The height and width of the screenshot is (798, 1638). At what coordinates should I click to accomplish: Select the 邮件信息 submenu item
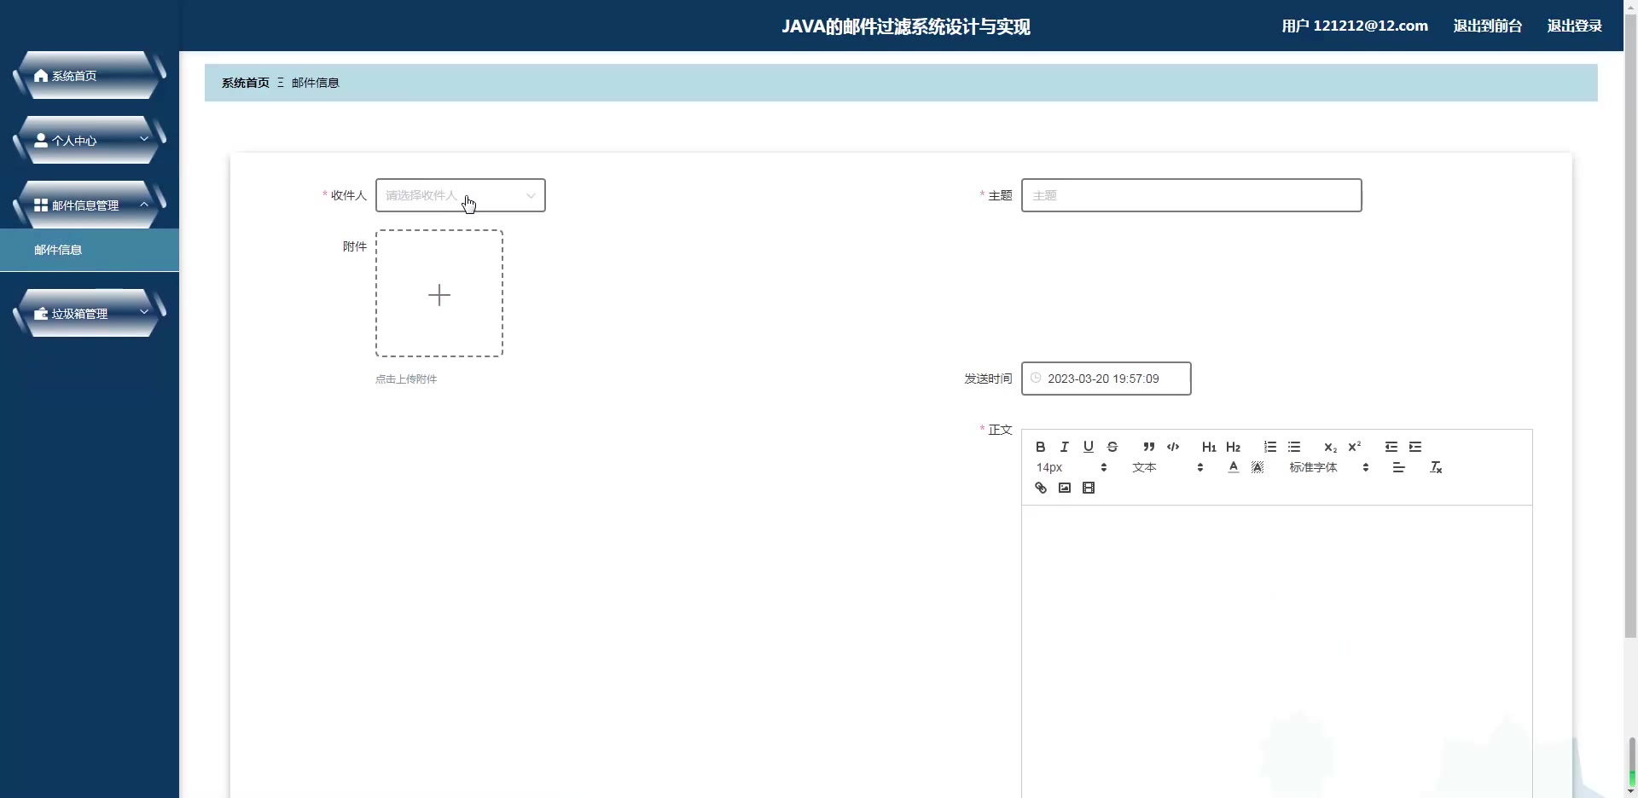click(x=90, y=250)
